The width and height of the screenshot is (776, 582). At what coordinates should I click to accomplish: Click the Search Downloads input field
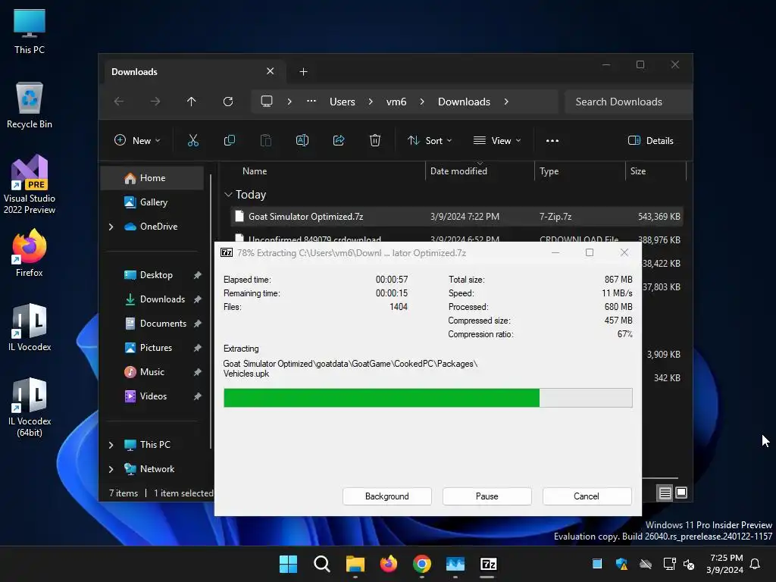point(627,102)
